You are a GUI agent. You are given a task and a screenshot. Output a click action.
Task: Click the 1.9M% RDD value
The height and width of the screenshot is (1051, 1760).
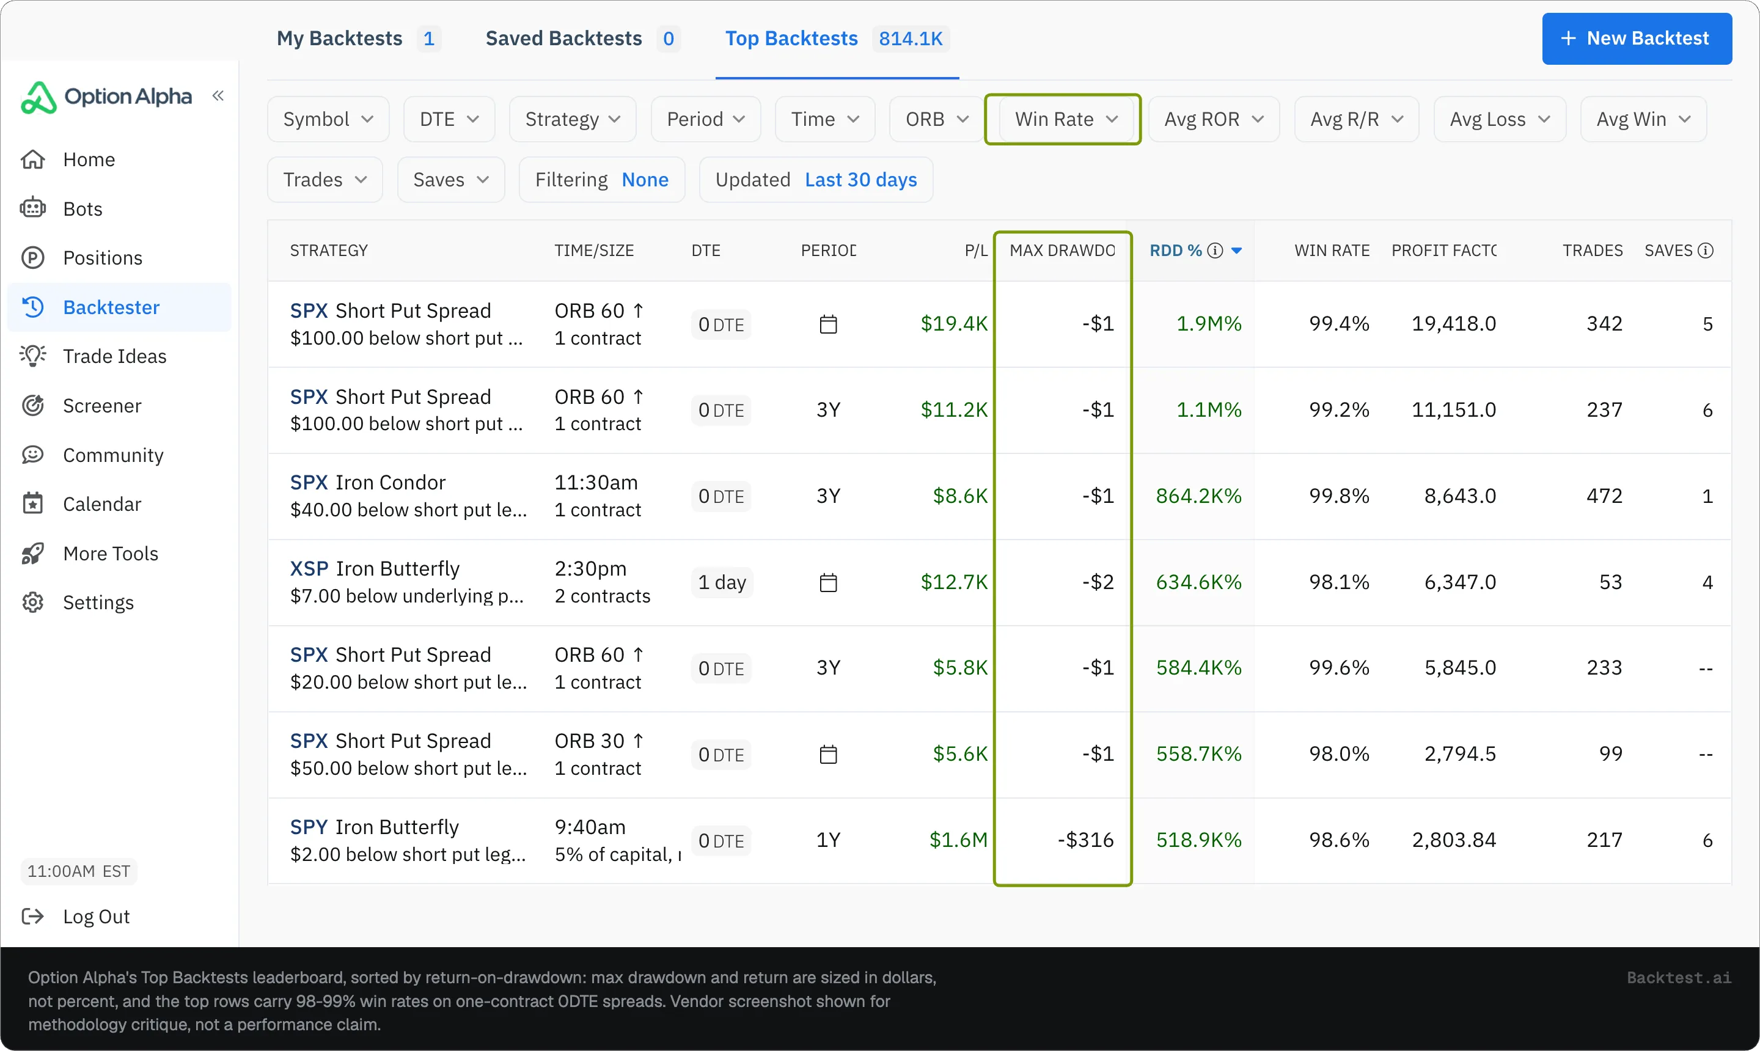[x=1209, y=324]
